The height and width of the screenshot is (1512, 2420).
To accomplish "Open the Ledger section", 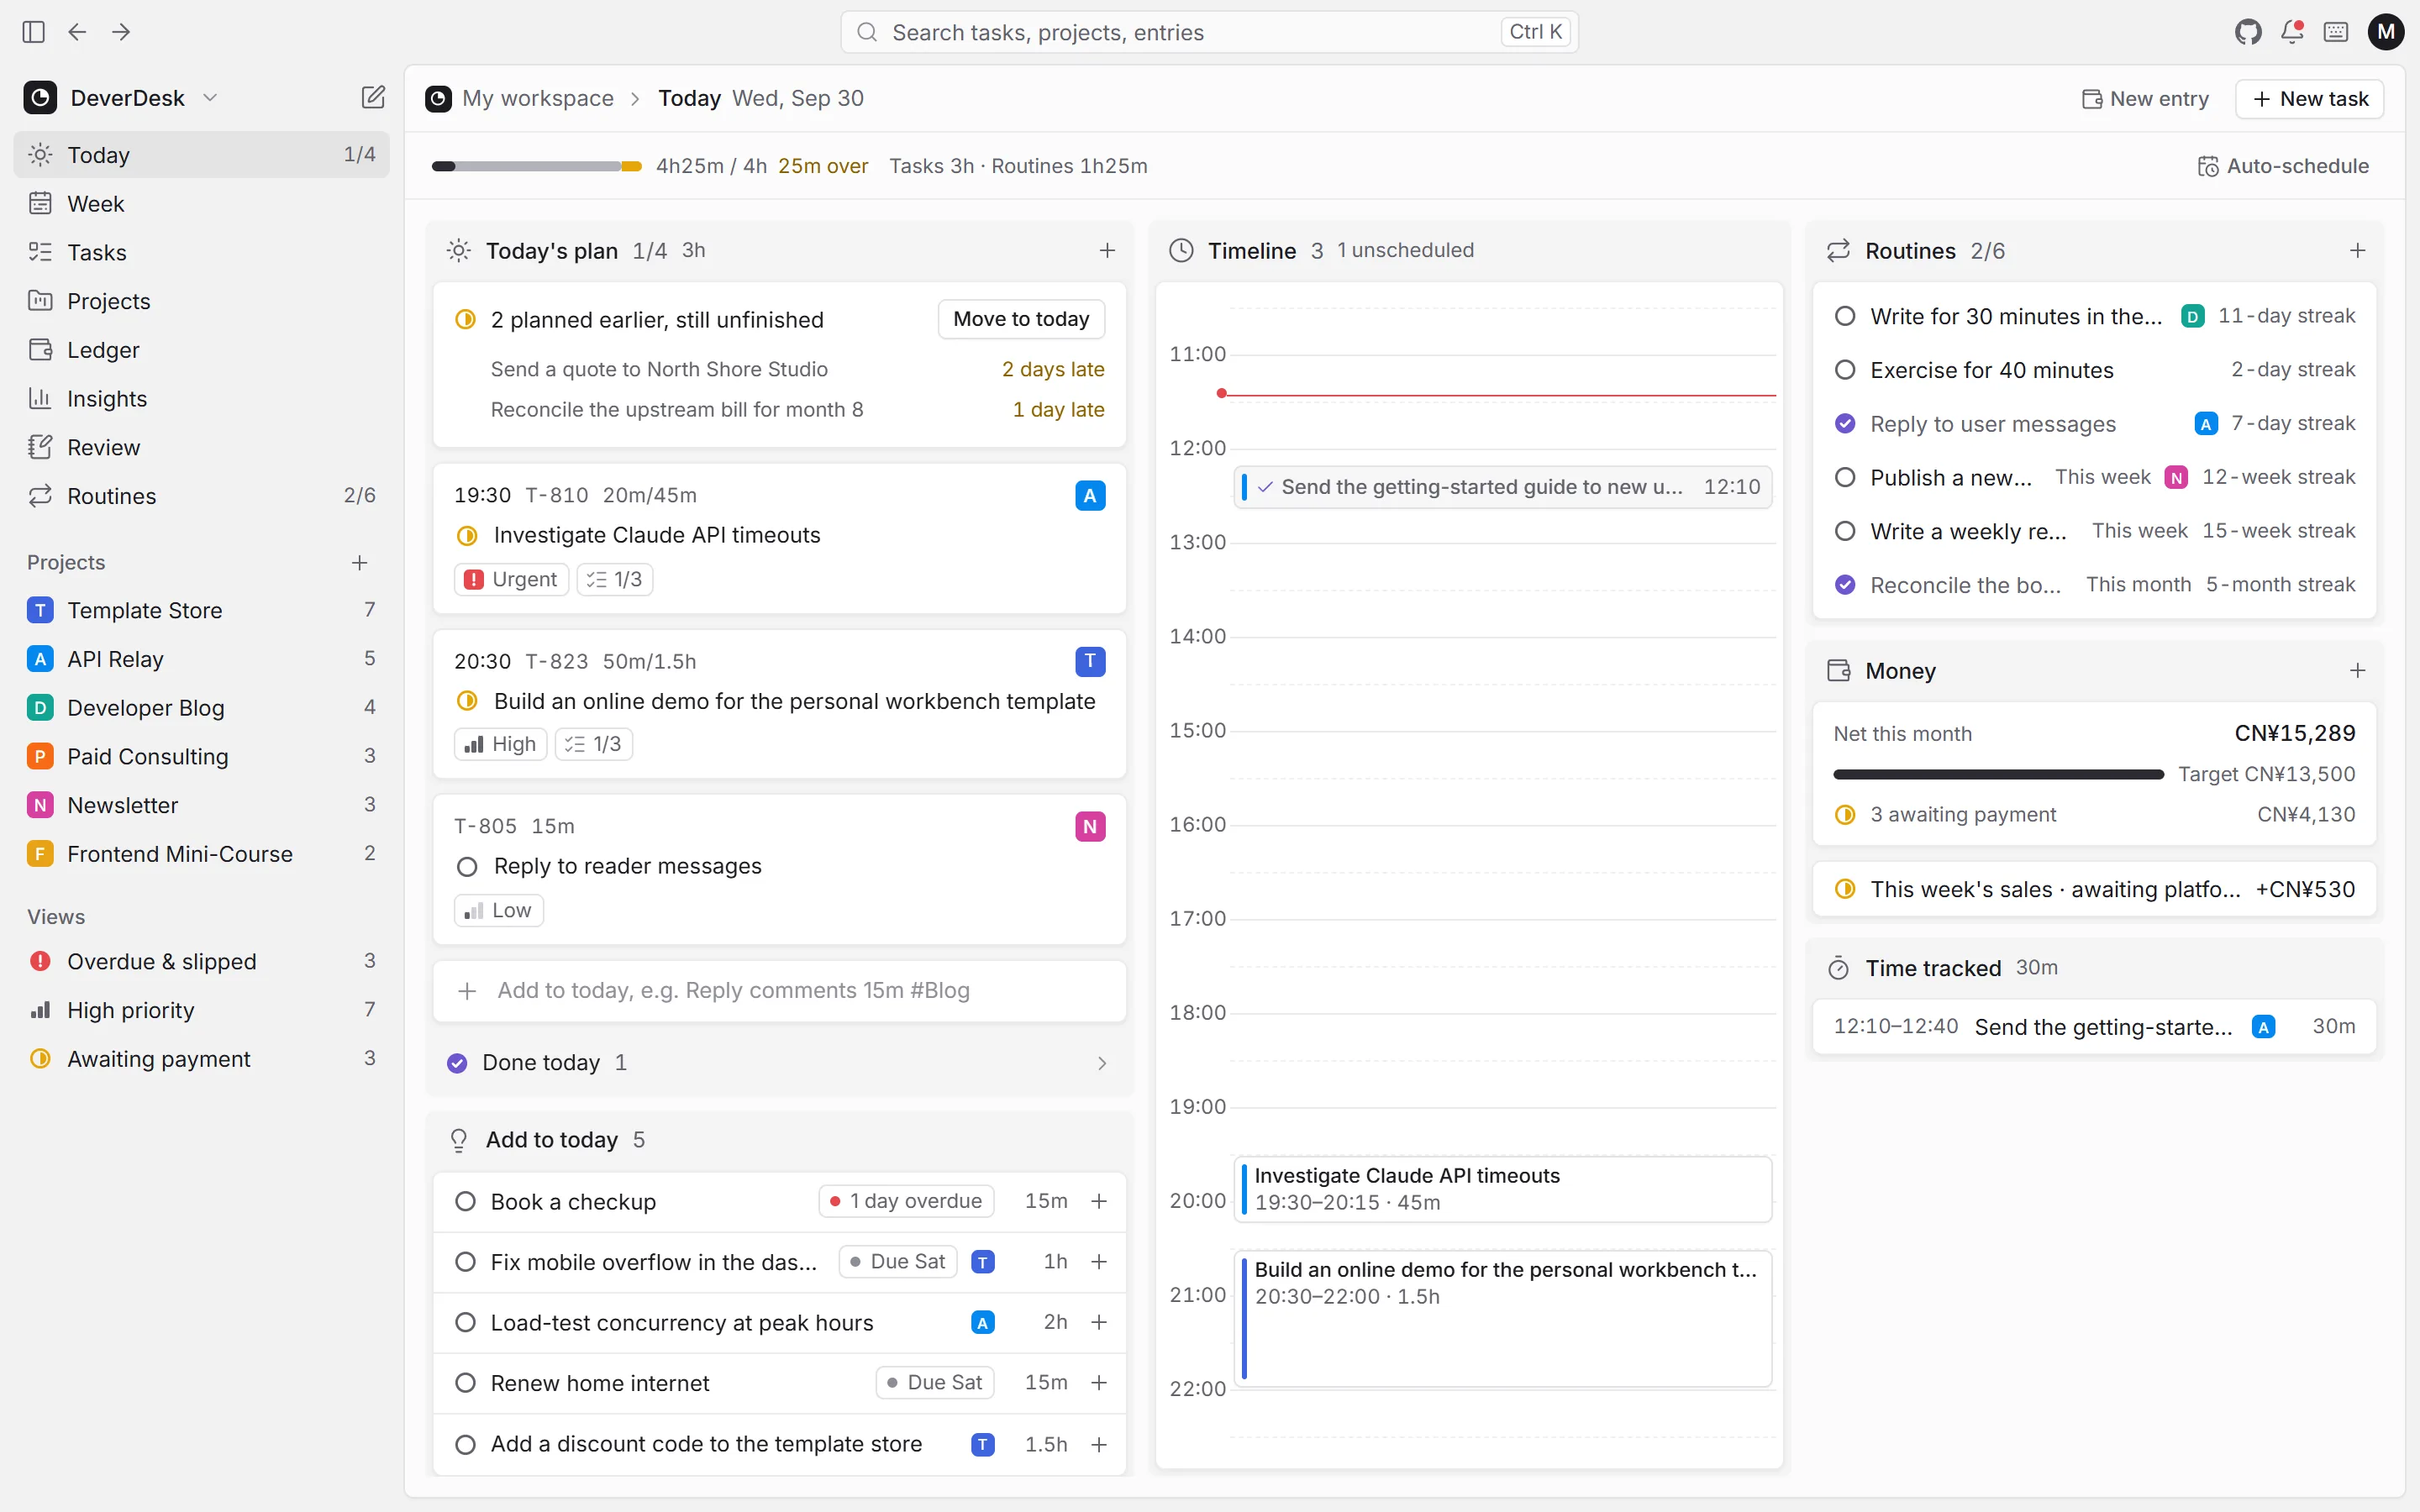I will (x=201, y=350).
